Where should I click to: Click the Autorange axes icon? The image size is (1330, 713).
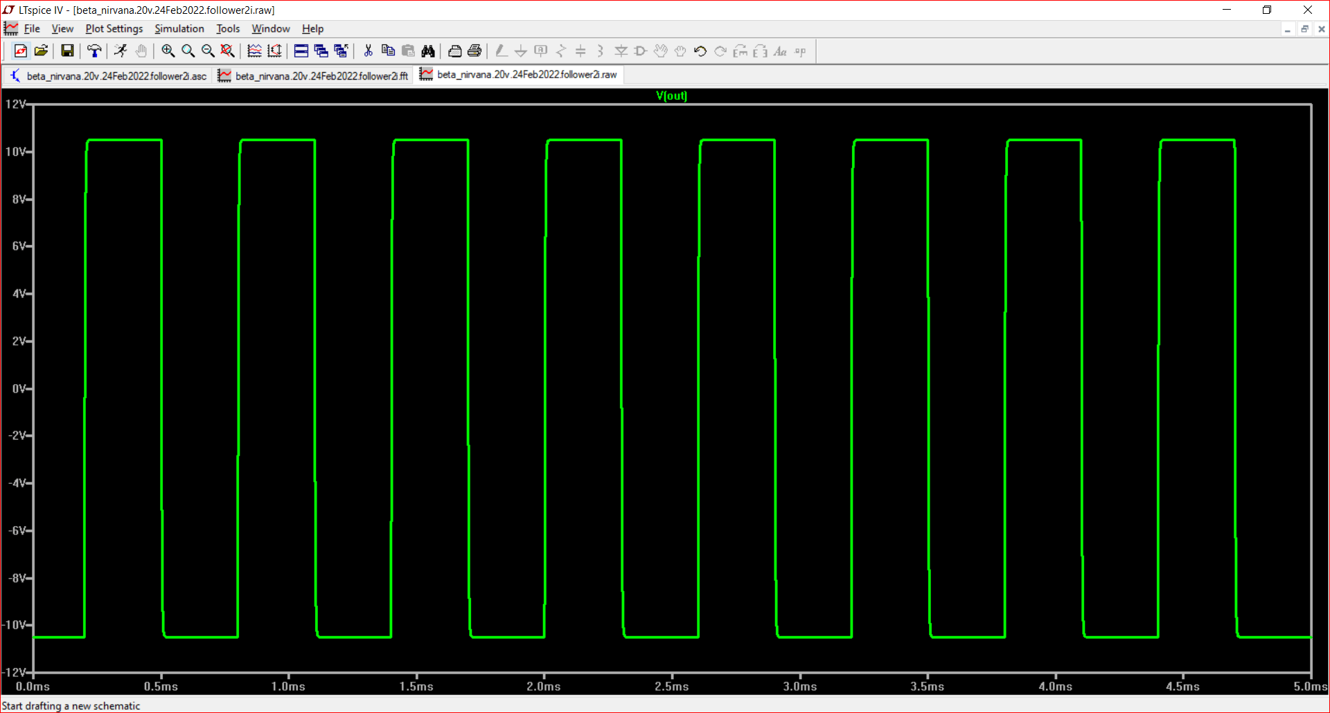pos(274,51)
